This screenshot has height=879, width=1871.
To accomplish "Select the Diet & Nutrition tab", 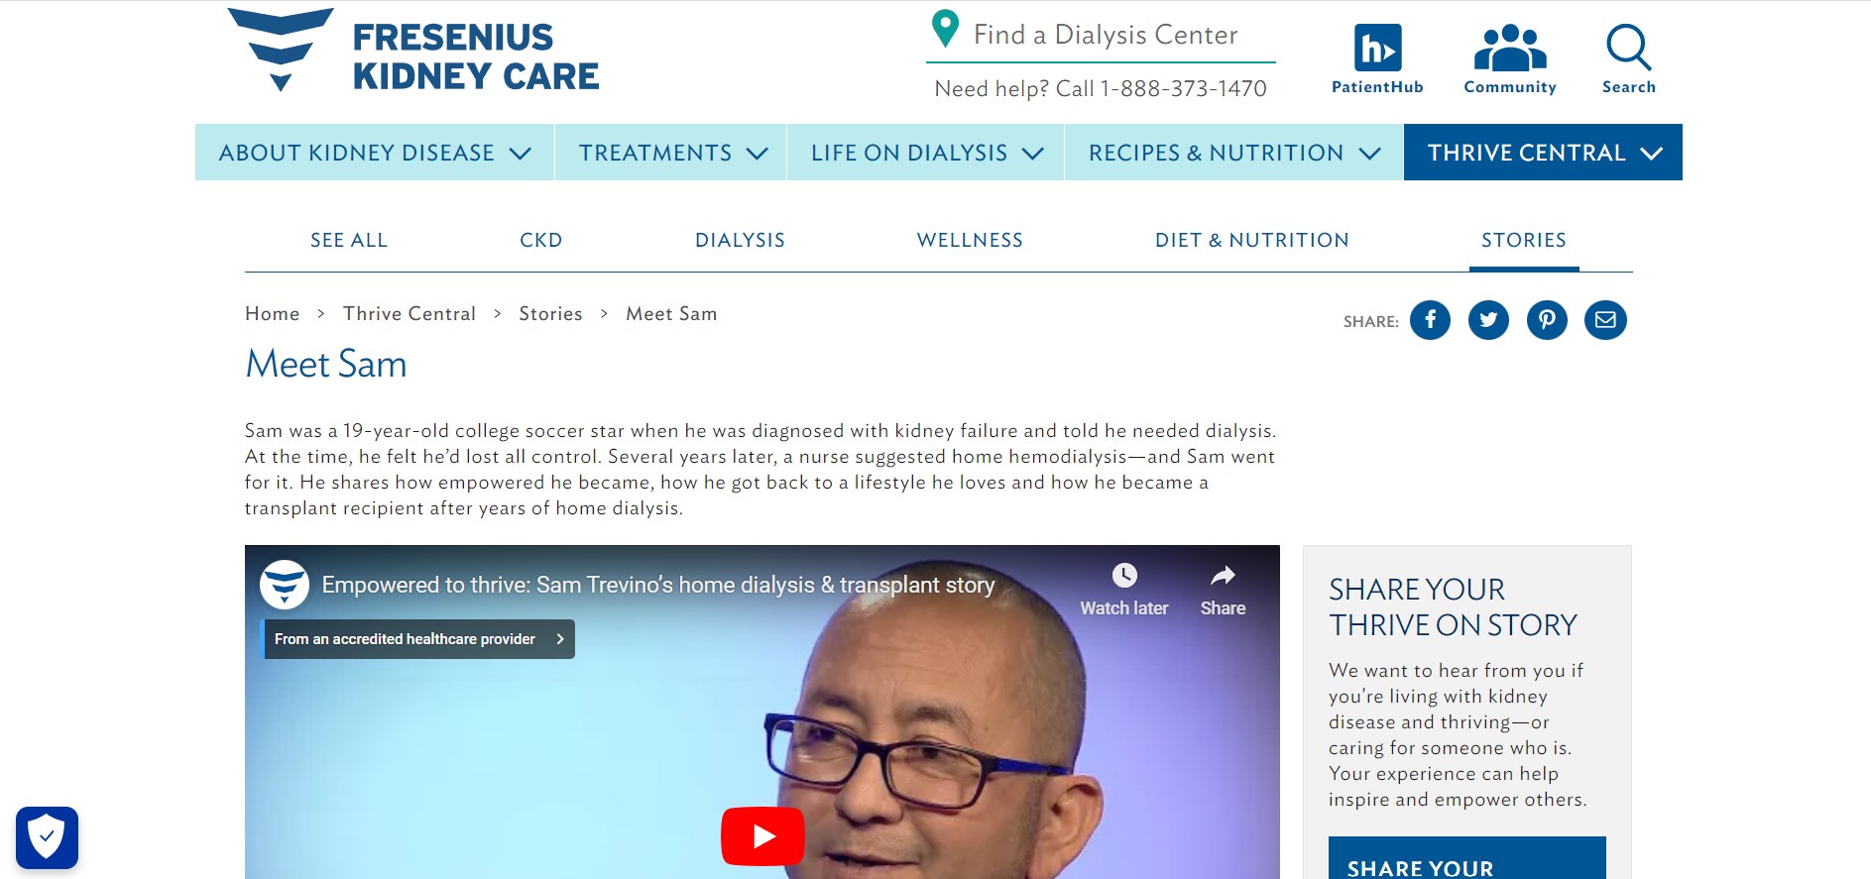I will point(1251,240).
